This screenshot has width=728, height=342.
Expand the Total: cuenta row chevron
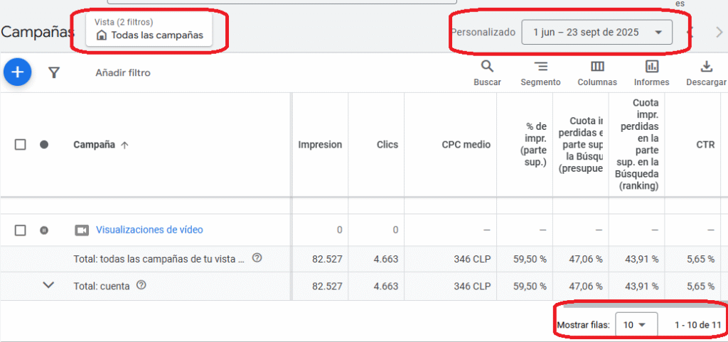[48, 285]
